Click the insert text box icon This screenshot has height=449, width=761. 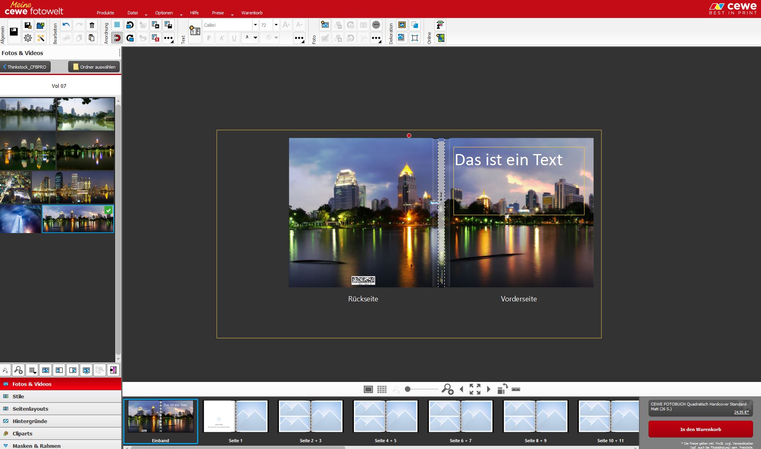pyautogui.click(x=195, y=31)
